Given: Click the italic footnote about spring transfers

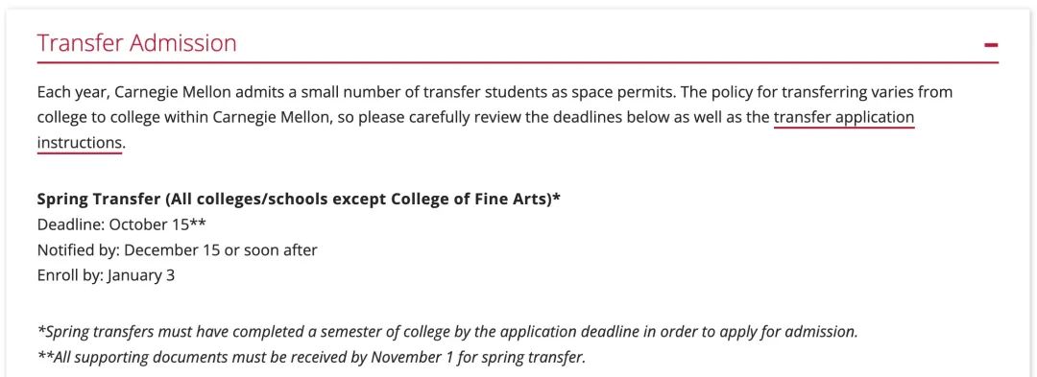Looking at the screenshot, I should coord(447,332).
